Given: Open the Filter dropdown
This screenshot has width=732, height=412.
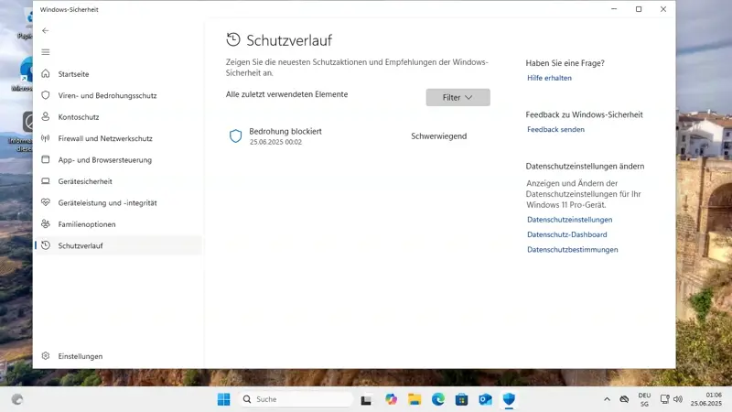Looking at the screenshot, I should (458, 97).
